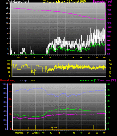Click the MoonSet label on bottom axis
The width and height of the screenshot is (117, 136).
coord(19,133)
